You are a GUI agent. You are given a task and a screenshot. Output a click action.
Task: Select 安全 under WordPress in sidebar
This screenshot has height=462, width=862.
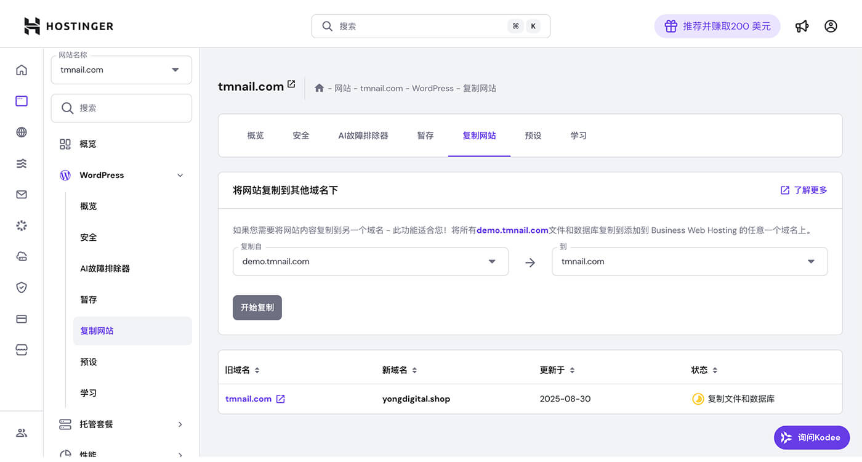coord(89,237)
